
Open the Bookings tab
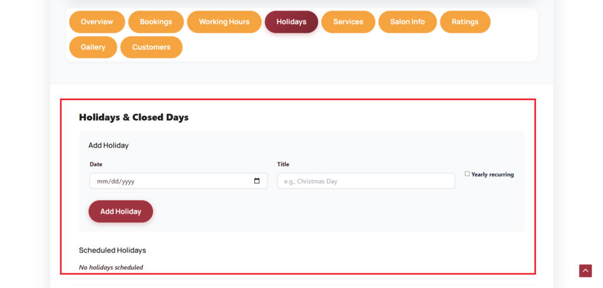[156, 22]
